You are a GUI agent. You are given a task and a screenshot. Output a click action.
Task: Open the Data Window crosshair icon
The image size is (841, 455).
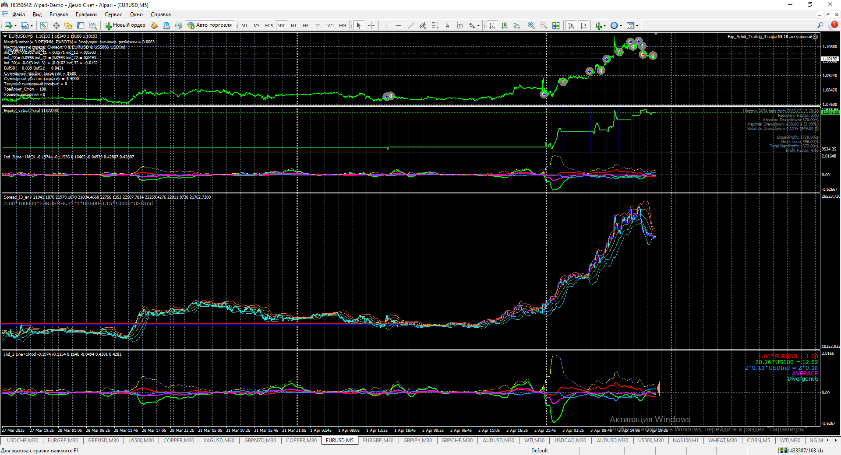click(x=56, y=25)
